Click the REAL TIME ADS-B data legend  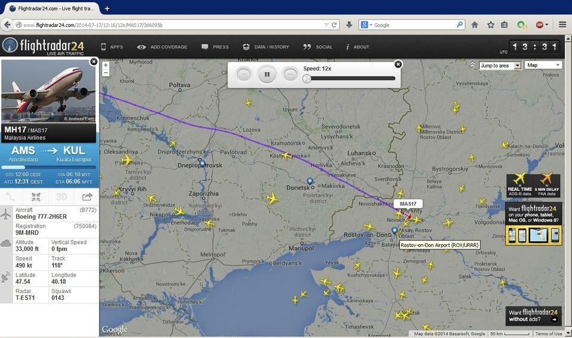[x=520, y=185]
